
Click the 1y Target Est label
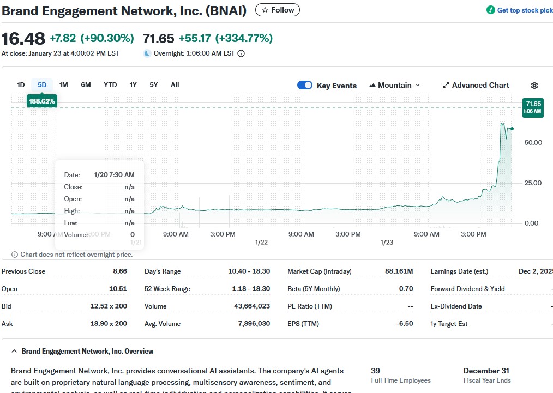click(x=449, y=324)
